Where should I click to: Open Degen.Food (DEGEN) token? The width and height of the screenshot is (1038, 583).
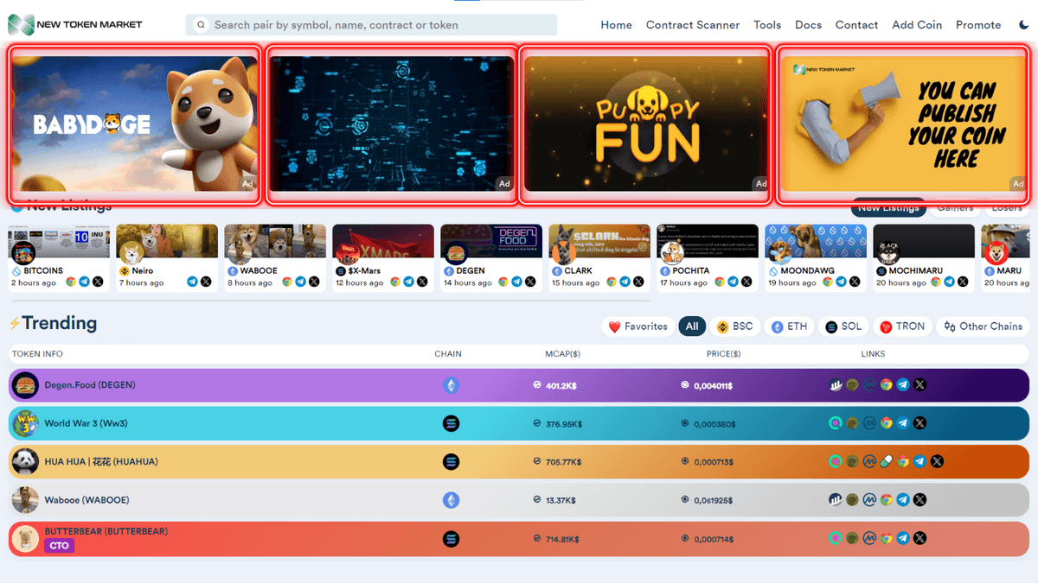click(x=90, y=385)
